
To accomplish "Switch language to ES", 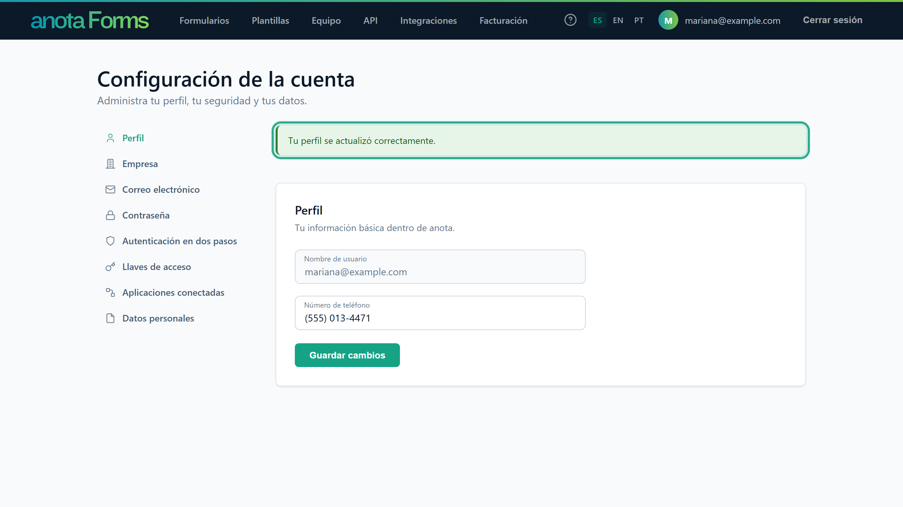I will pyautogui.click(x=597, y=20).
